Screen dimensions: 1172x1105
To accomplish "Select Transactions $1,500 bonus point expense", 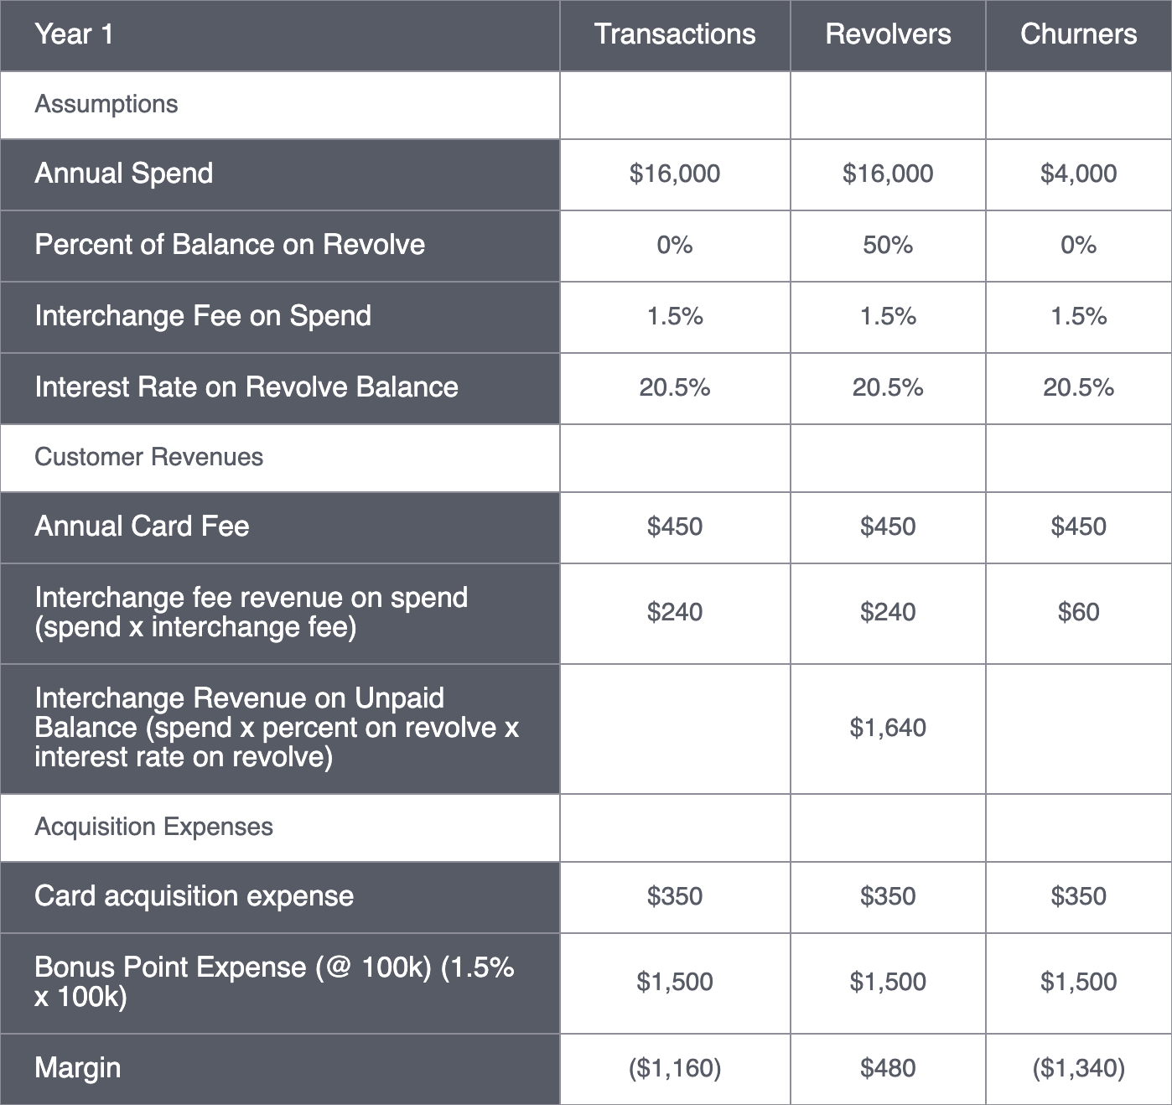I will pos(675,983).
